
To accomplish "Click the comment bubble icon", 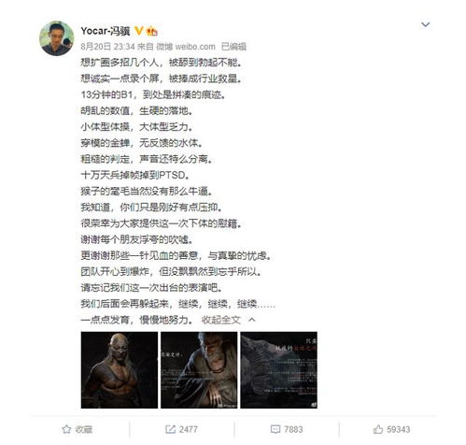I will (275, 429).
